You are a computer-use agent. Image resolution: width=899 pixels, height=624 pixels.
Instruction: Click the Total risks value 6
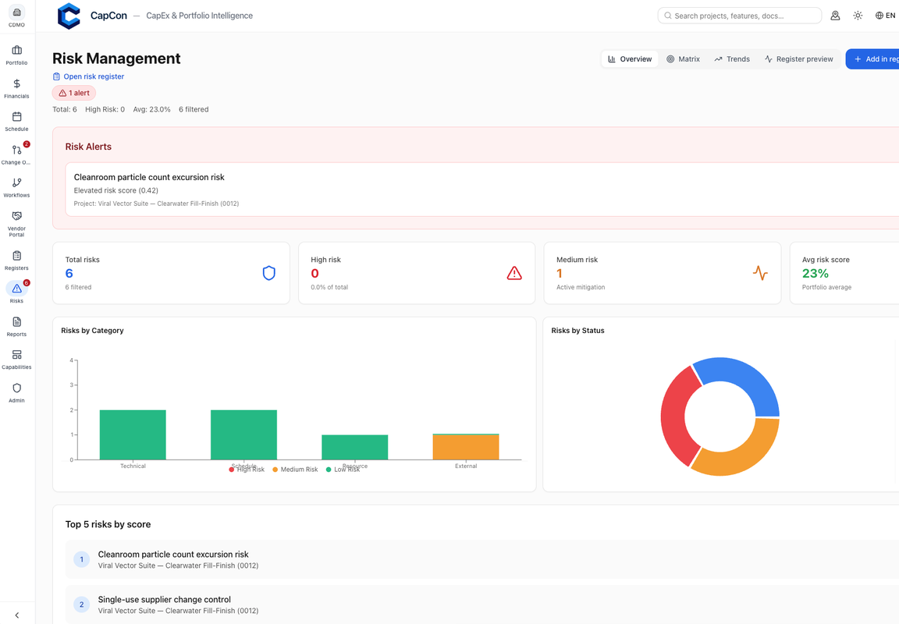[x=69, y=273]
